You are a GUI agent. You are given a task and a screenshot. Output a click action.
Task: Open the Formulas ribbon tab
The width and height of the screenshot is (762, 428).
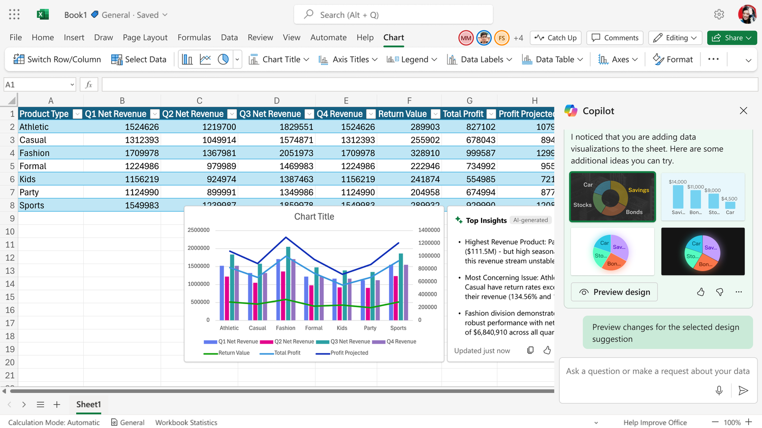pyautogui.click(x=194, y=38)
